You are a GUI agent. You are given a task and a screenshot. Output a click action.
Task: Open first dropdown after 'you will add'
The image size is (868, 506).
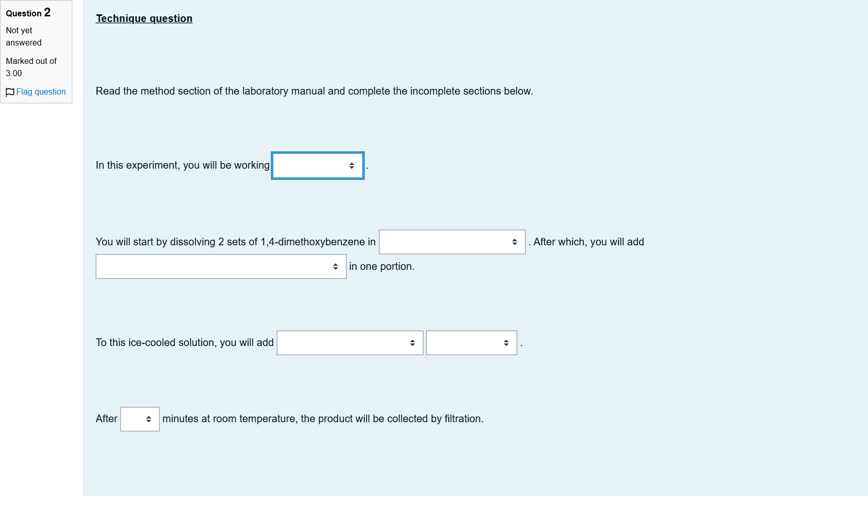click(350, 343)
